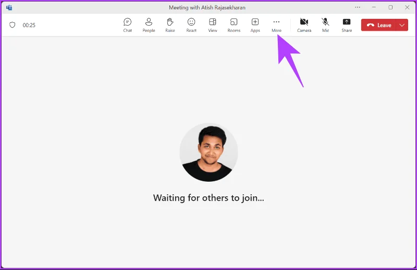Click the meeting timer 00:25

(29, 25)
